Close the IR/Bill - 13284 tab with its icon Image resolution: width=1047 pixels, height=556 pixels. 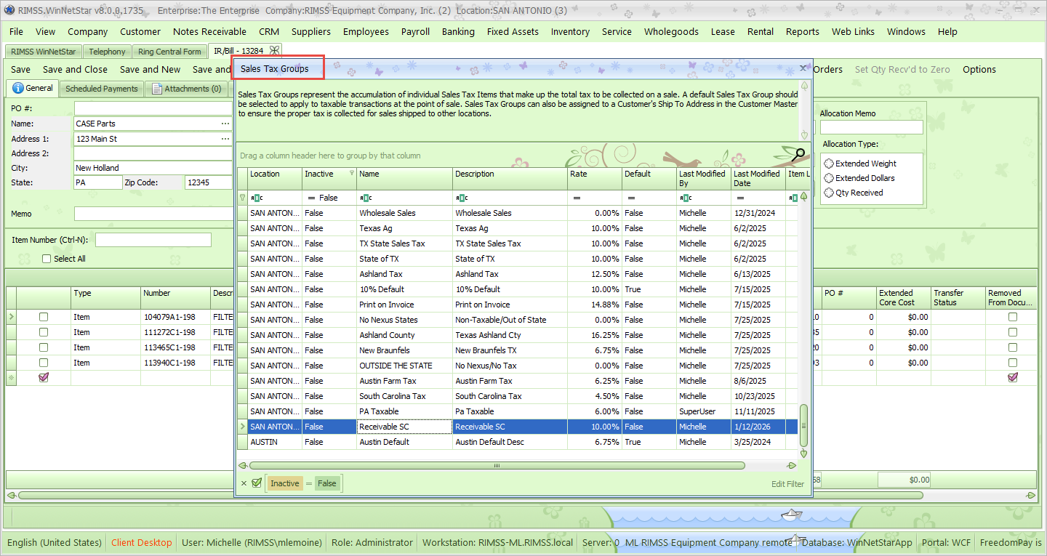click(275, 51)
